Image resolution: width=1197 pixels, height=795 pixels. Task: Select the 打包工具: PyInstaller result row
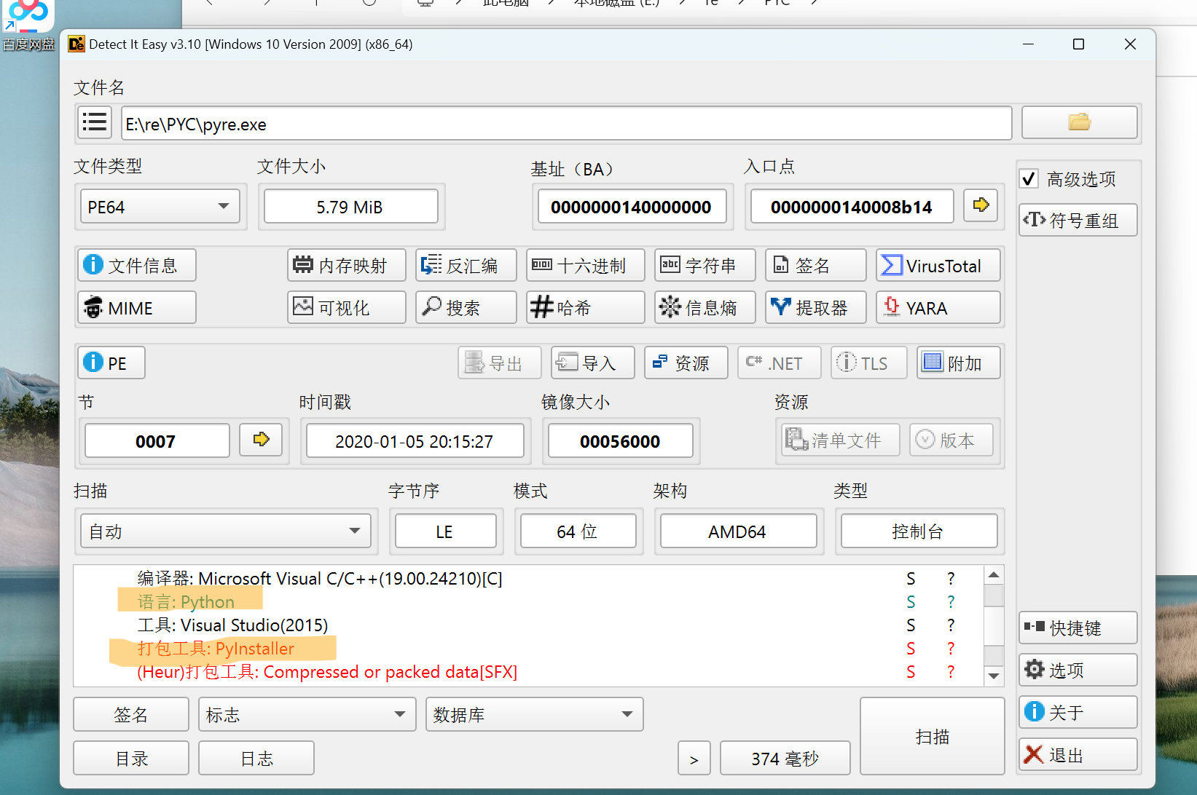[x=527, y=648]
